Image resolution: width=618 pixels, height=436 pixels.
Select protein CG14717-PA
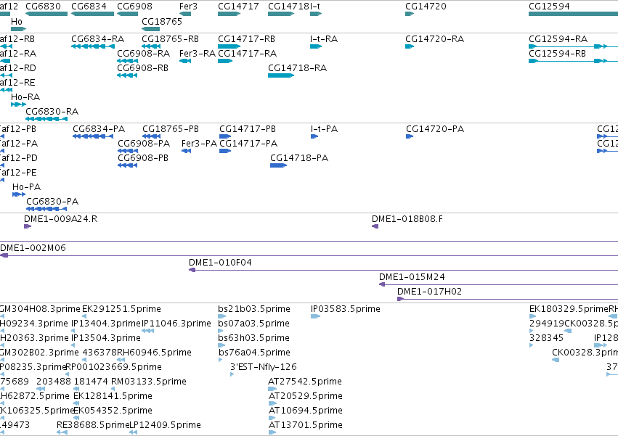point(225,151)
